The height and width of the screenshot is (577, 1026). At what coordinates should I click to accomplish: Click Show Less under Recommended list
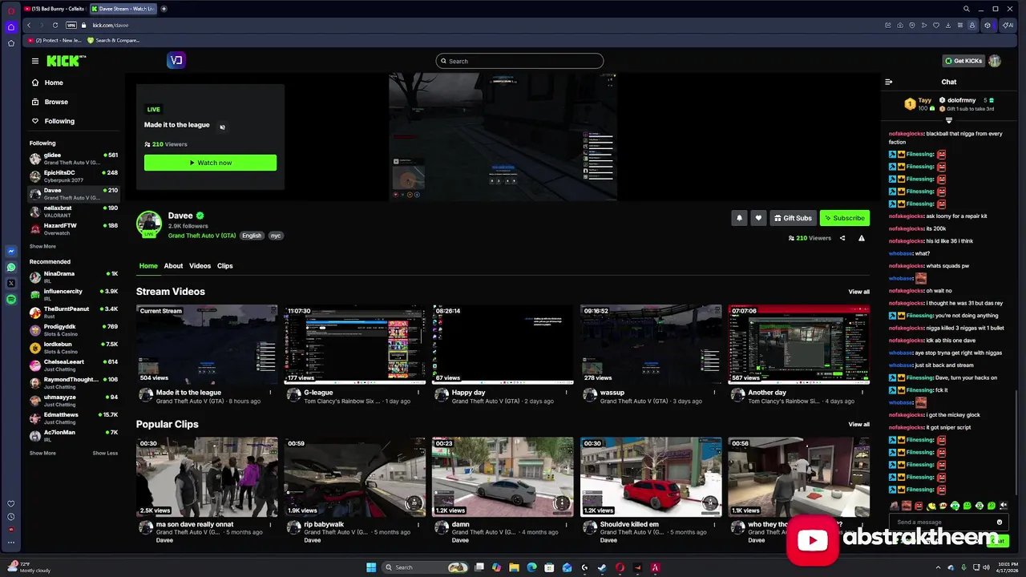(105, 453)
